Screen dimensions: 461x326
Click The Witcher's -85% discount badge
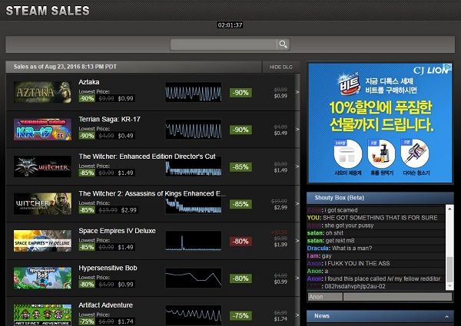click(x=240, y=167)
